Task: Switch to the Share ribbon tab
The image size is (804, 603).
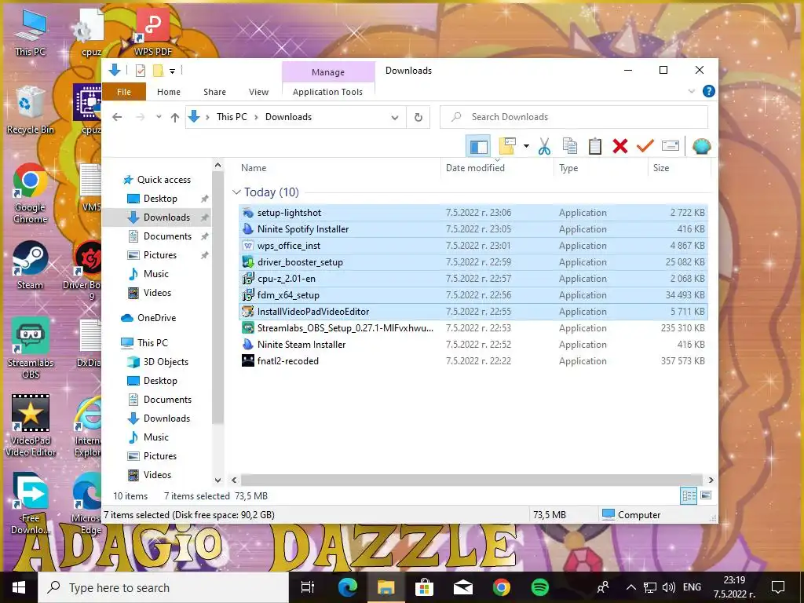Action: pos(214,92)
